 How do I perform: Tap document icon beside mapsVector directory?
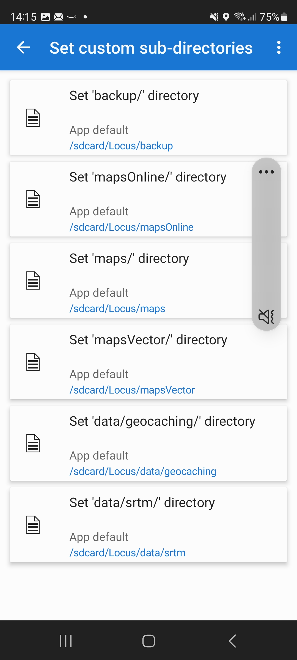click(x=33, y=362)
